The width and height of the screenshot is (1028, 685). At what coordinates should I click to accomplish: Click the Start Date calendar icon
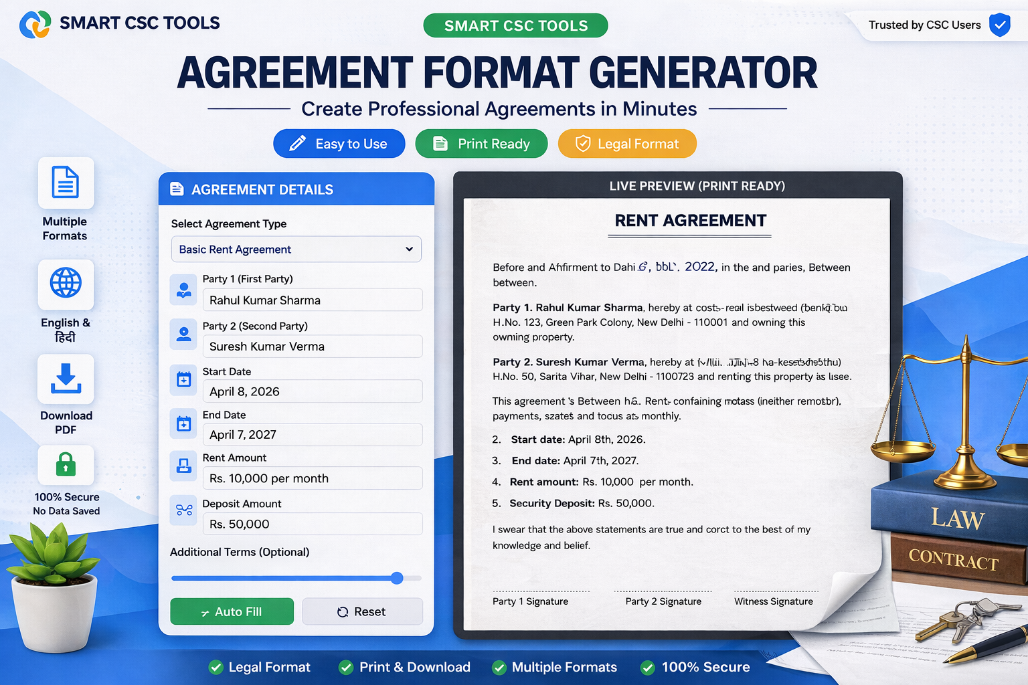click(183, 380)
